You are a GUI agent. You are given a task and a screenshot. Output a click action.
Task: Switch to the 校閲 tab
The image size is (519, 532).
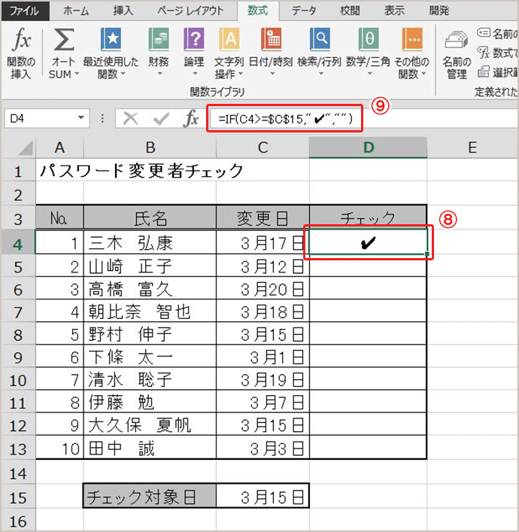click(350, 11)
